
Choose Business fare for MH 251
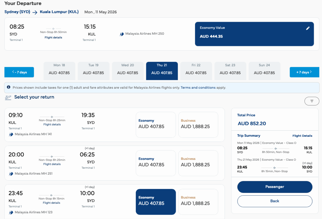pos(198,163)
